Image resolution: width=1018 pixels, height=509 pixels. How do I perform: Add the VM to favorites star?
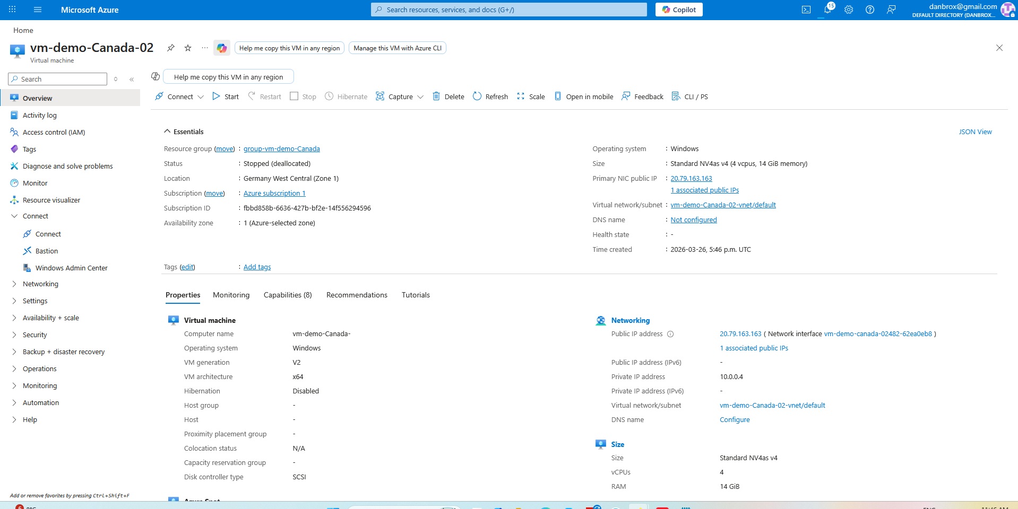tap(188, 48)
